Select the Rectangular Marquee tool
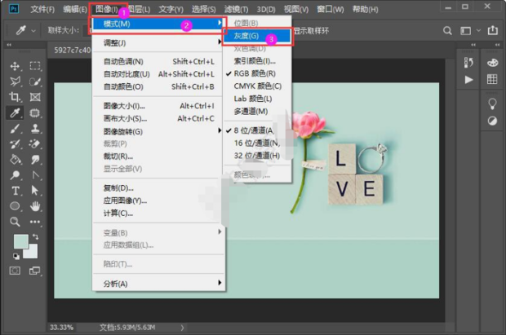Image resolution: width=506 pixels, height=335 pixels. (35, 66)
